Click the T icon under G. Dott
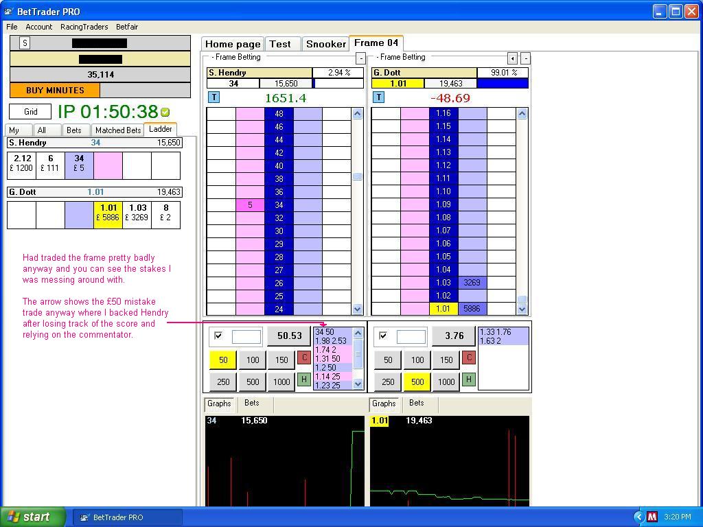The image size is (703, 527). pos(379,97)
